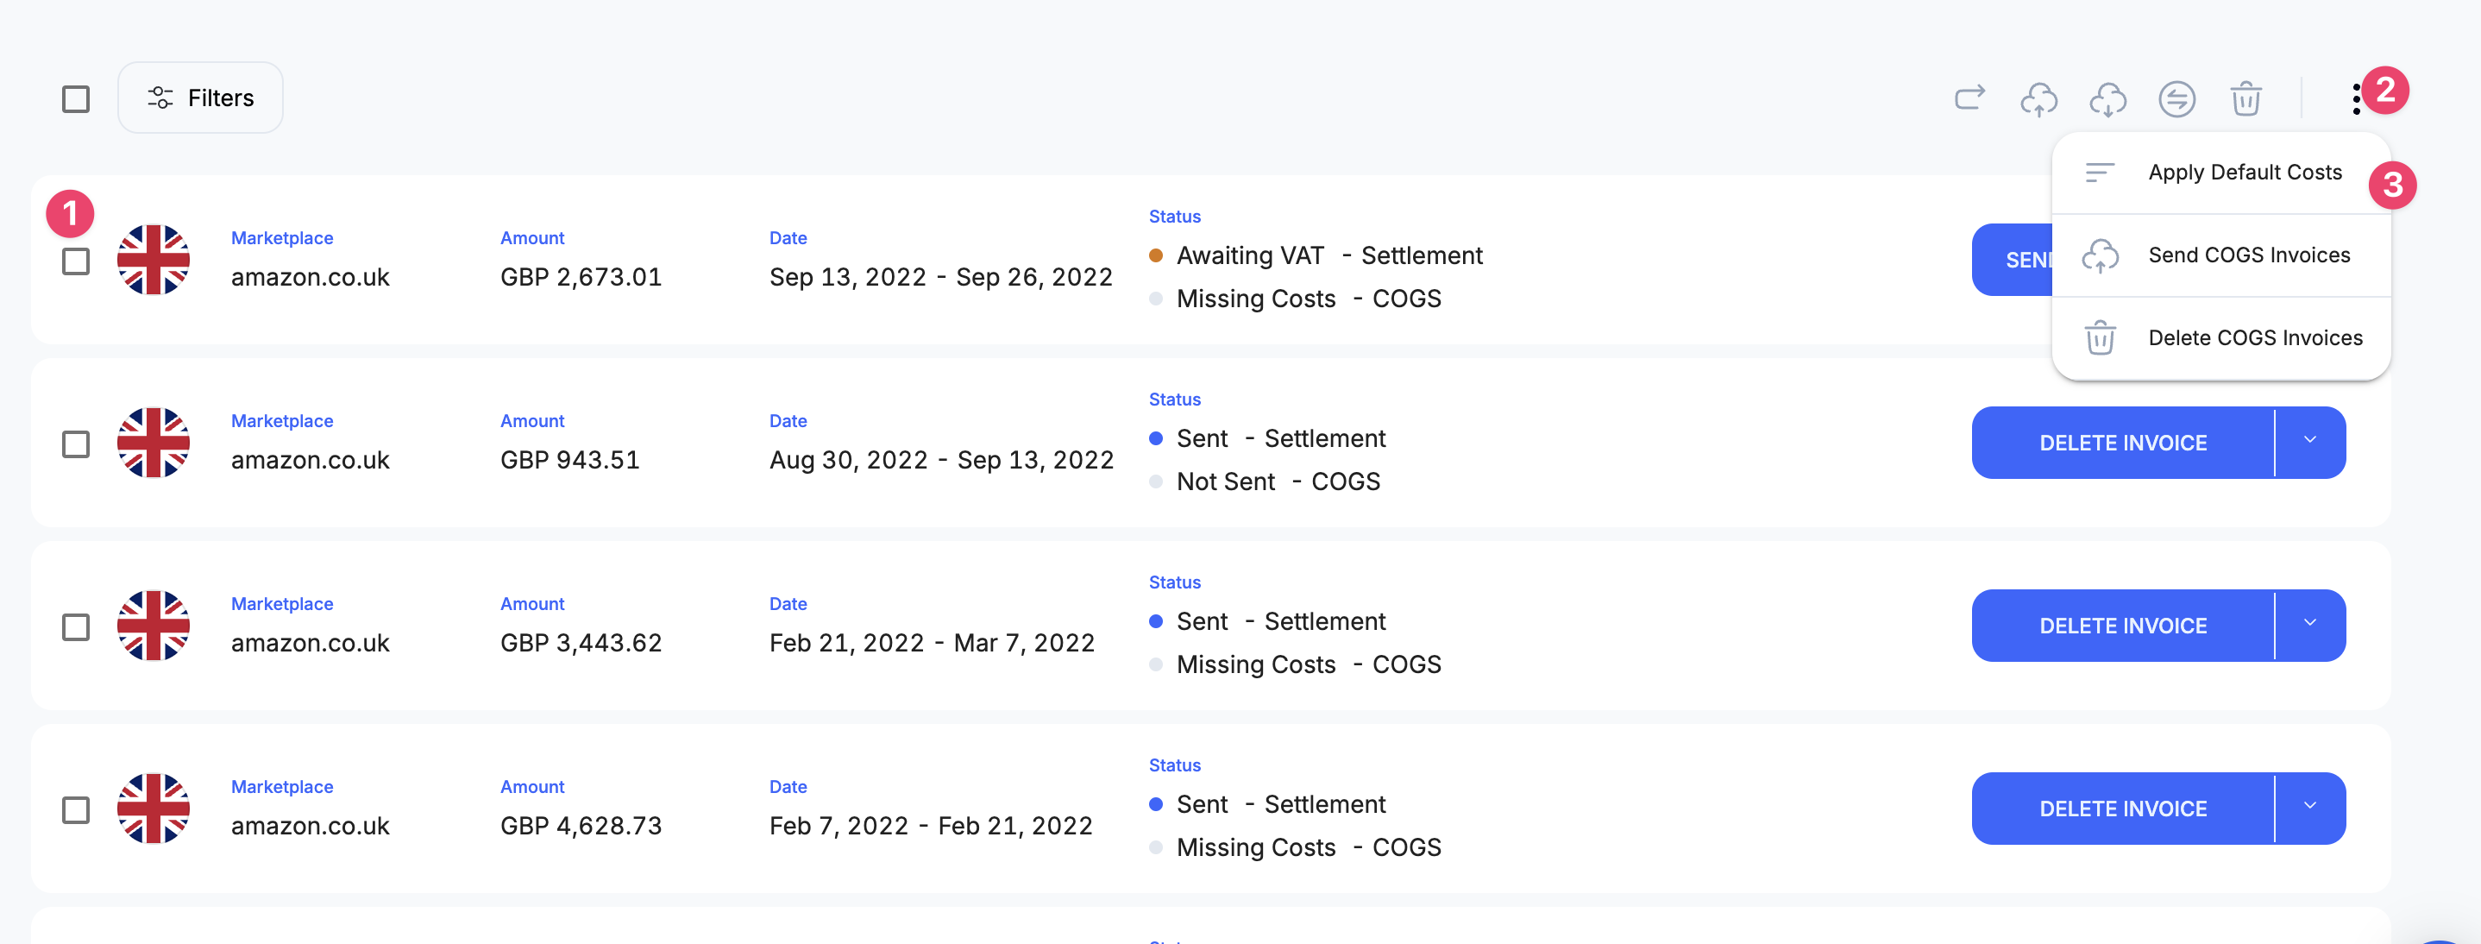Click the UK flag for GBP 943.51 row

154,442
